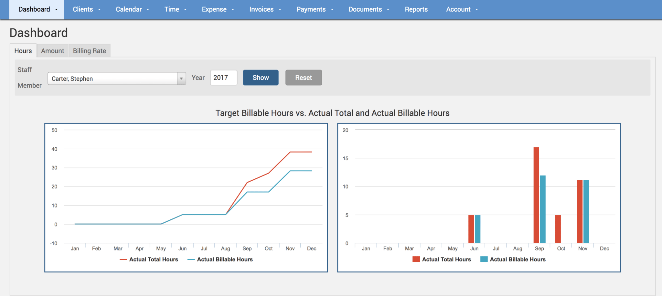Go to the Reports page
662x296 pixels.
[416, 9]
